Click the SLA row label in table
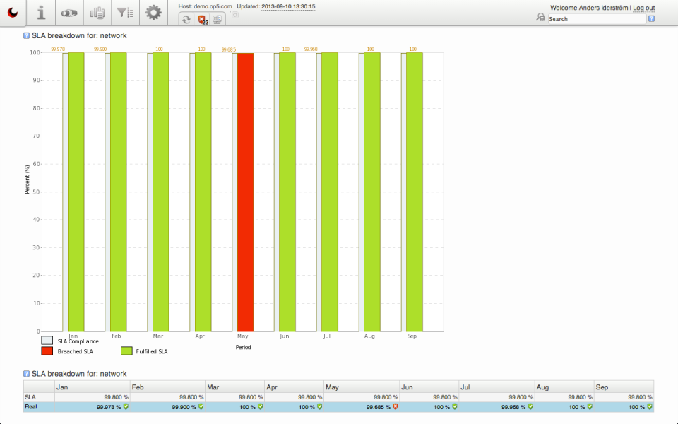The width and height of the screenshot is (678, 424). (30, 396)
